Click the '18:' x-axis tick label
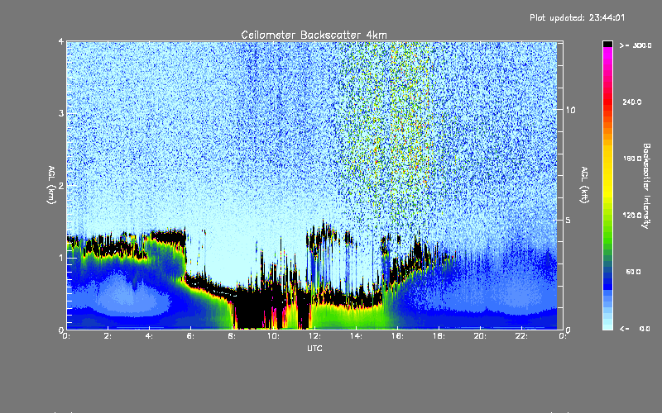 tap(439, 336)
